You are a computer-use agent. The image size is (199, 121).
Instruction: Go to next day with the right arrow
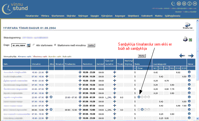coord(191,56)
